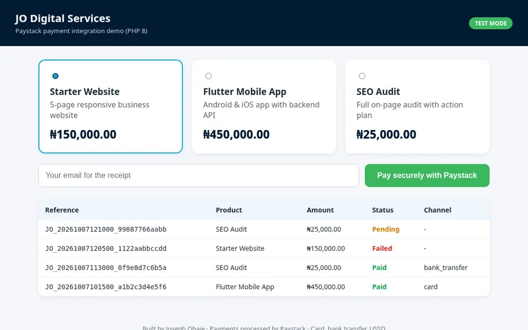
Task: Click ₦25,000.00 amount in bank_transfer row
Action: [323, 268]
